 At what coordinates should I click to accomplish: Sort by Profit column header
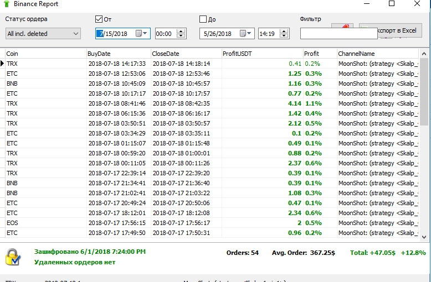point(320,54)
